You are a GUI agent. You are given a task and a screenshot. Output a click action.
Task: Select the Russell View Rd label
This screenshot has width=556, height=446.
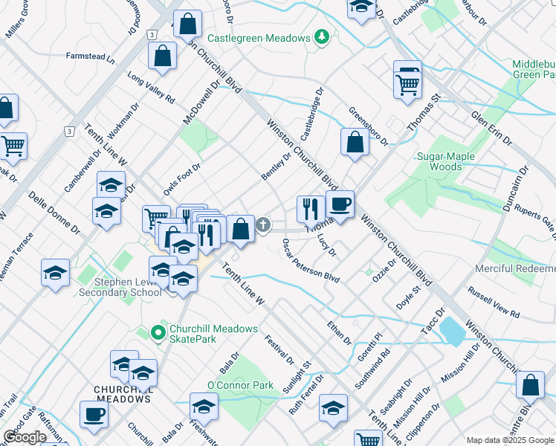[494, 302]
